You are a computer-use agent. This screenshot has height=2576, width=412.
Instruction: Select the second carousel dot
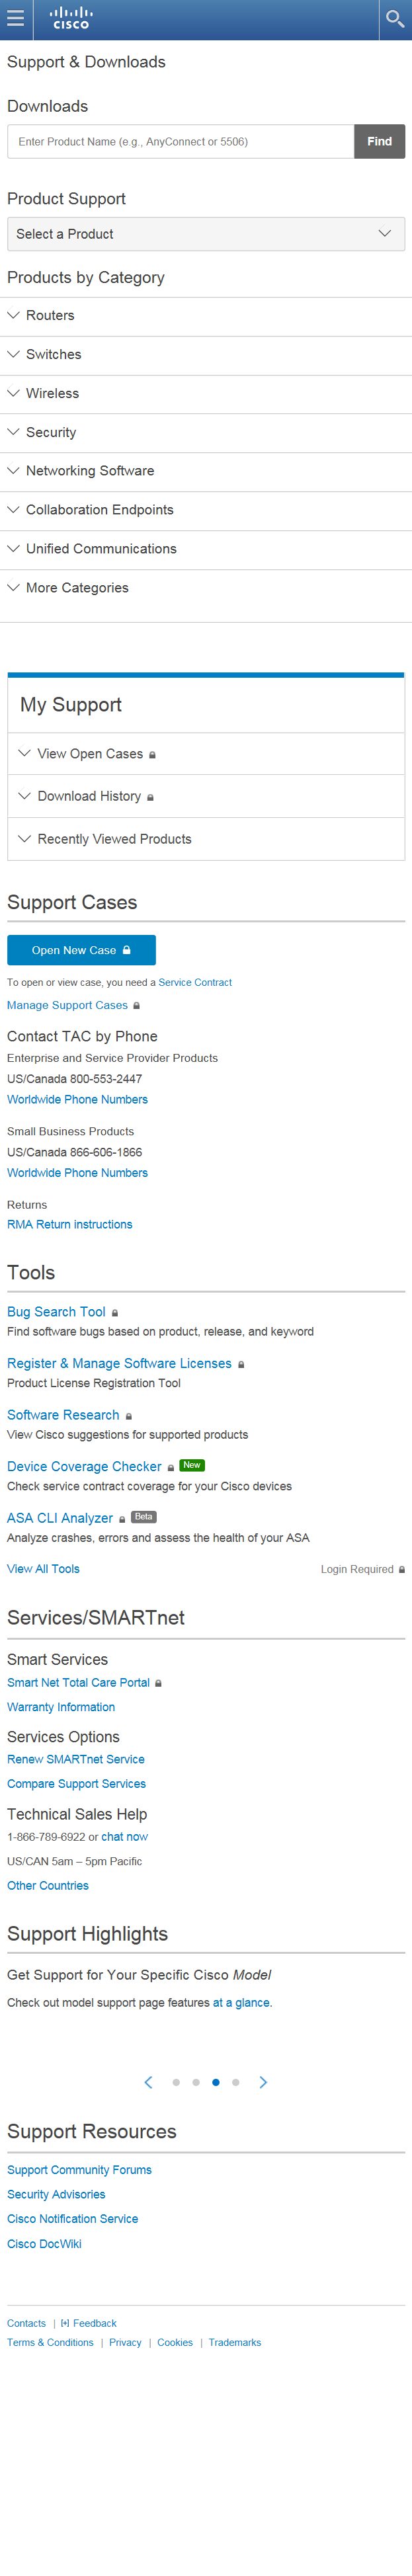[x=196, y=2081]
